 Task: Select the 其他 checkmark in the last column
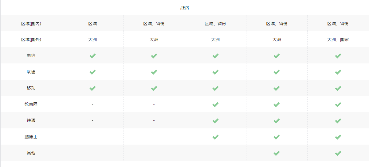coord(338,153)
